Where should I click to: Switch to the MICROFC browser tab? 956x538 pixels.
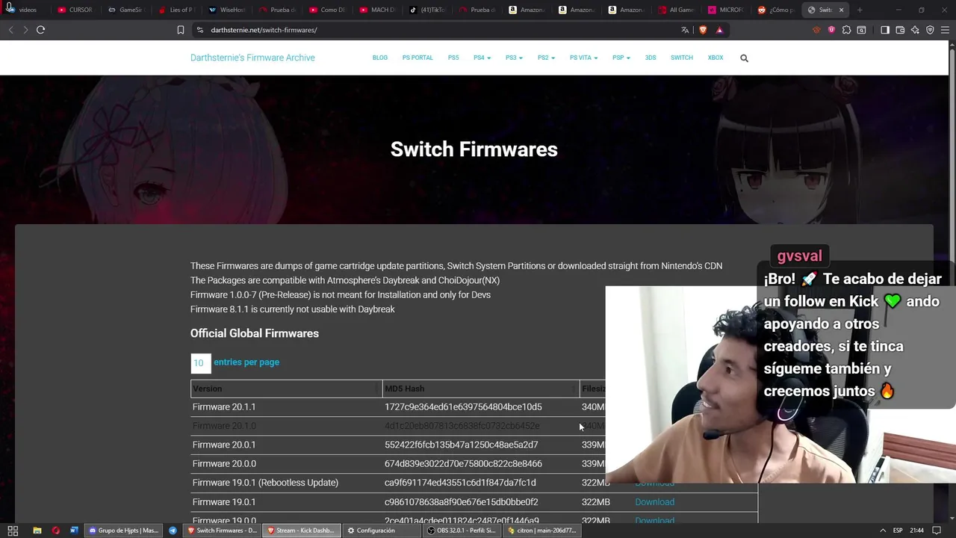727,10
